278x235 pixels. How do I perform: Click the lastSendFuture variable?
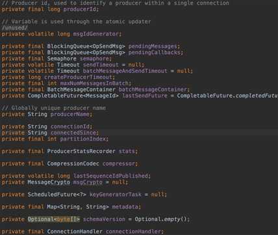click(145, 96)
